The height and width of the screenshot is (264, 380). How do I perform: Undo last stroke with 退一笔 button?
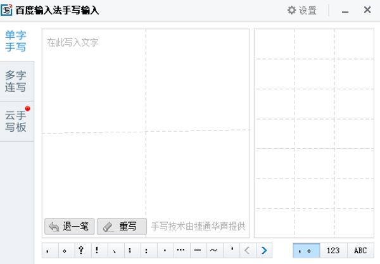point(70,226)
